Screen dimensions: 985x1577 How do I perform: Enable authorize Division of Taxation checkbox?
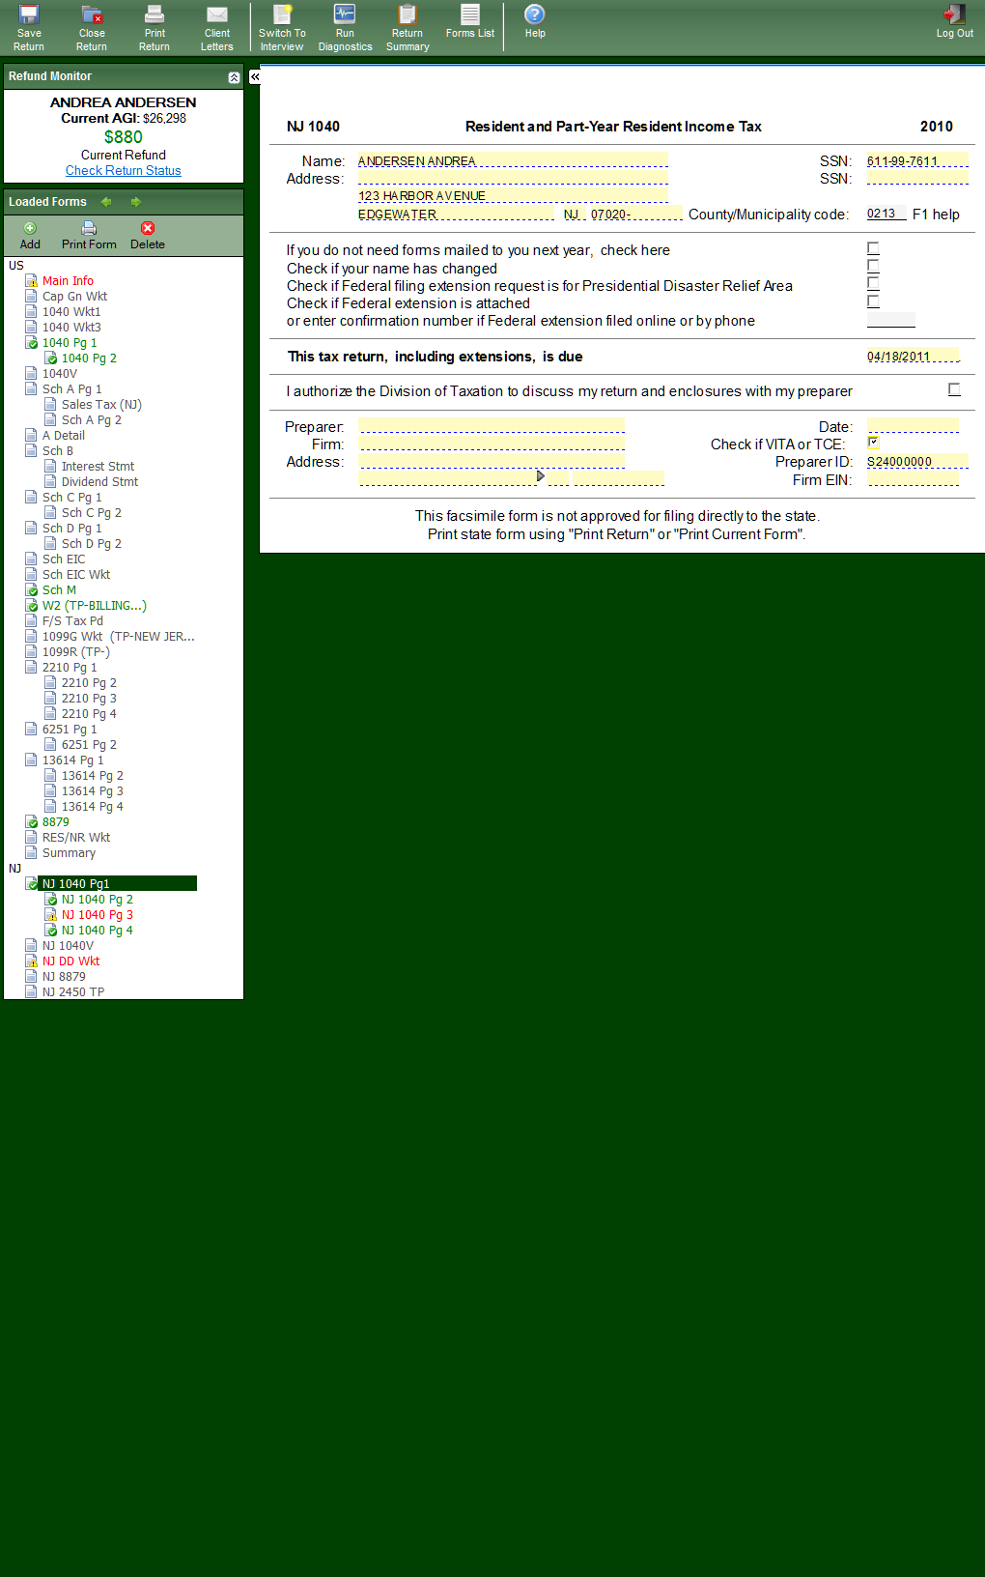[954, 389]
